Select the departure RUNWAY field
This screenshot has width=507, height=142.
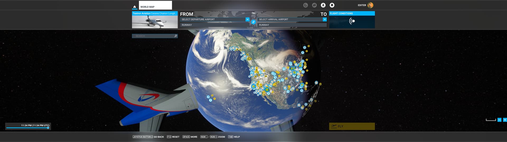click(215, 25)
